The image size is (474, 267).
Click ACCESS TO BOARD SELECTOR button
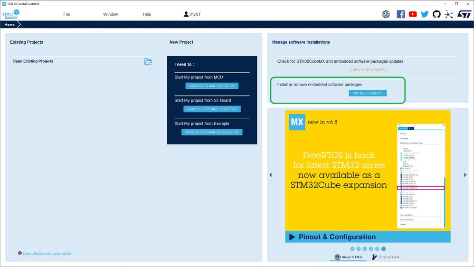tap(212, 109)
